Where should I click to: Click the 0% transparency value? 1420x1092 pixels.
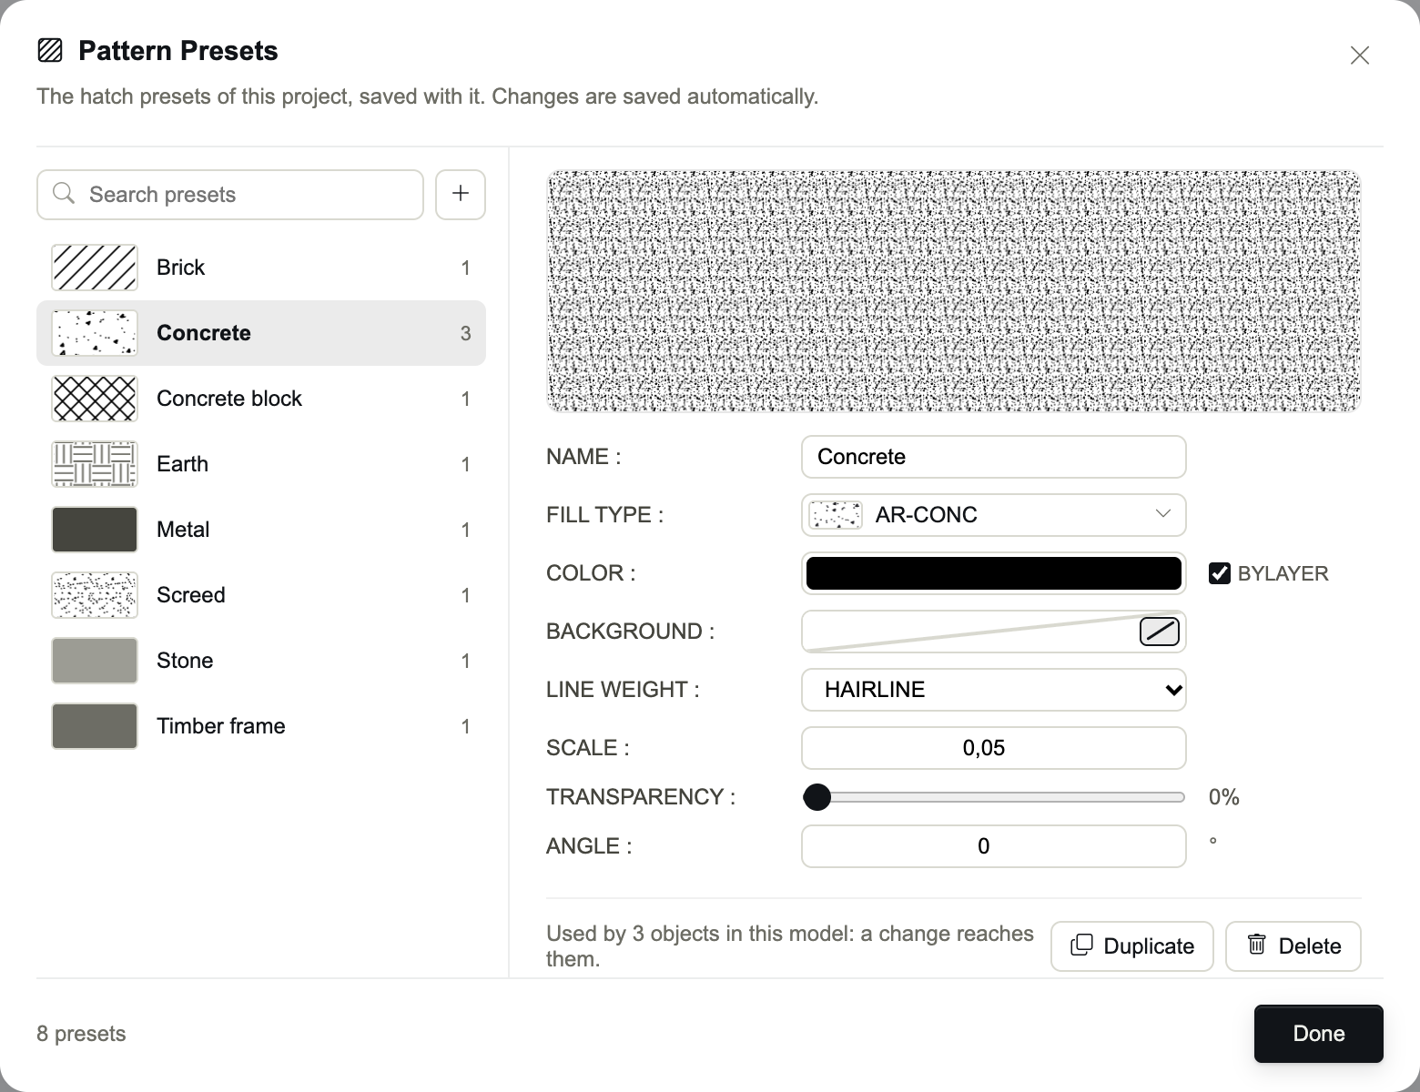click(1224, 797)
